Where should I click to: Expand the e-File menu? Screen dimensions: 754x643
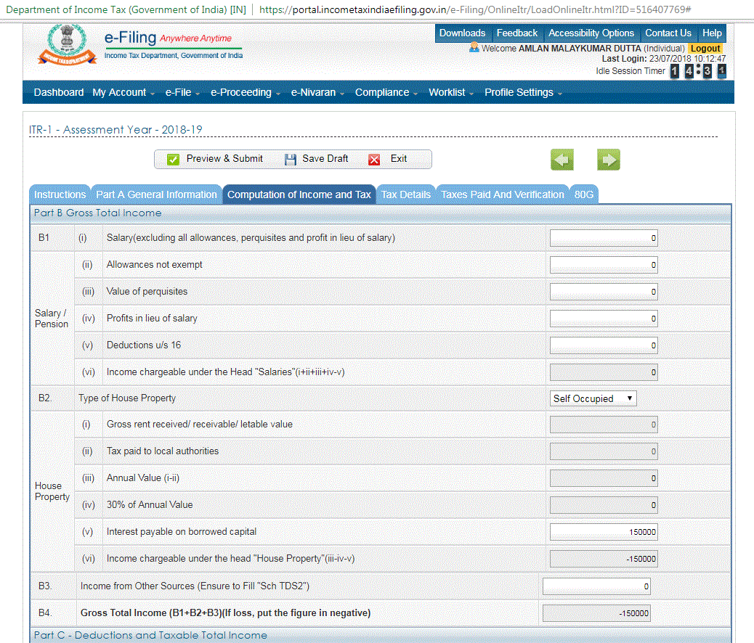[183, 92]
